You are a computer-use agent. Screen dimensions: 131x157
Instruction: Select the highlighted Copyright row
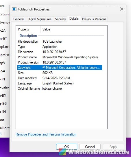(x=60, y=68)
